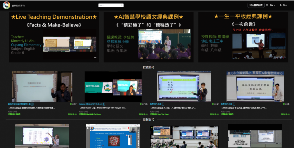Click the Socrates platform logo icon
The height and width of the screenshot is (148, 294).
[x=6, y=5]
